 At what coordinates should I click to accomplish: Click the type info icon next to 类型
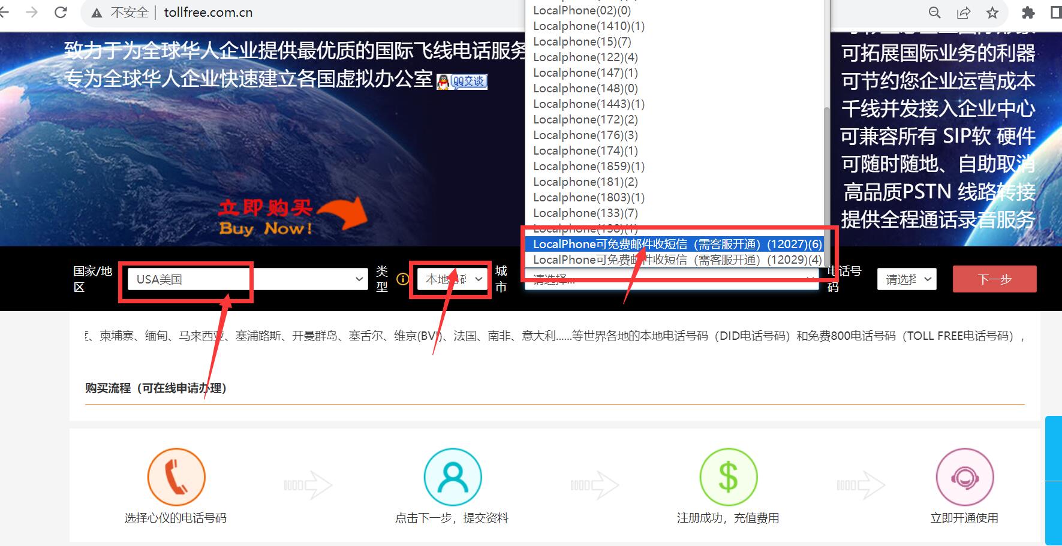click(403, 279)
